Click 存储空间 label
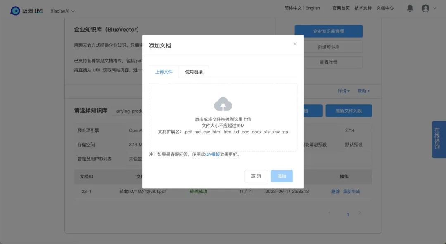 point(86,145)
